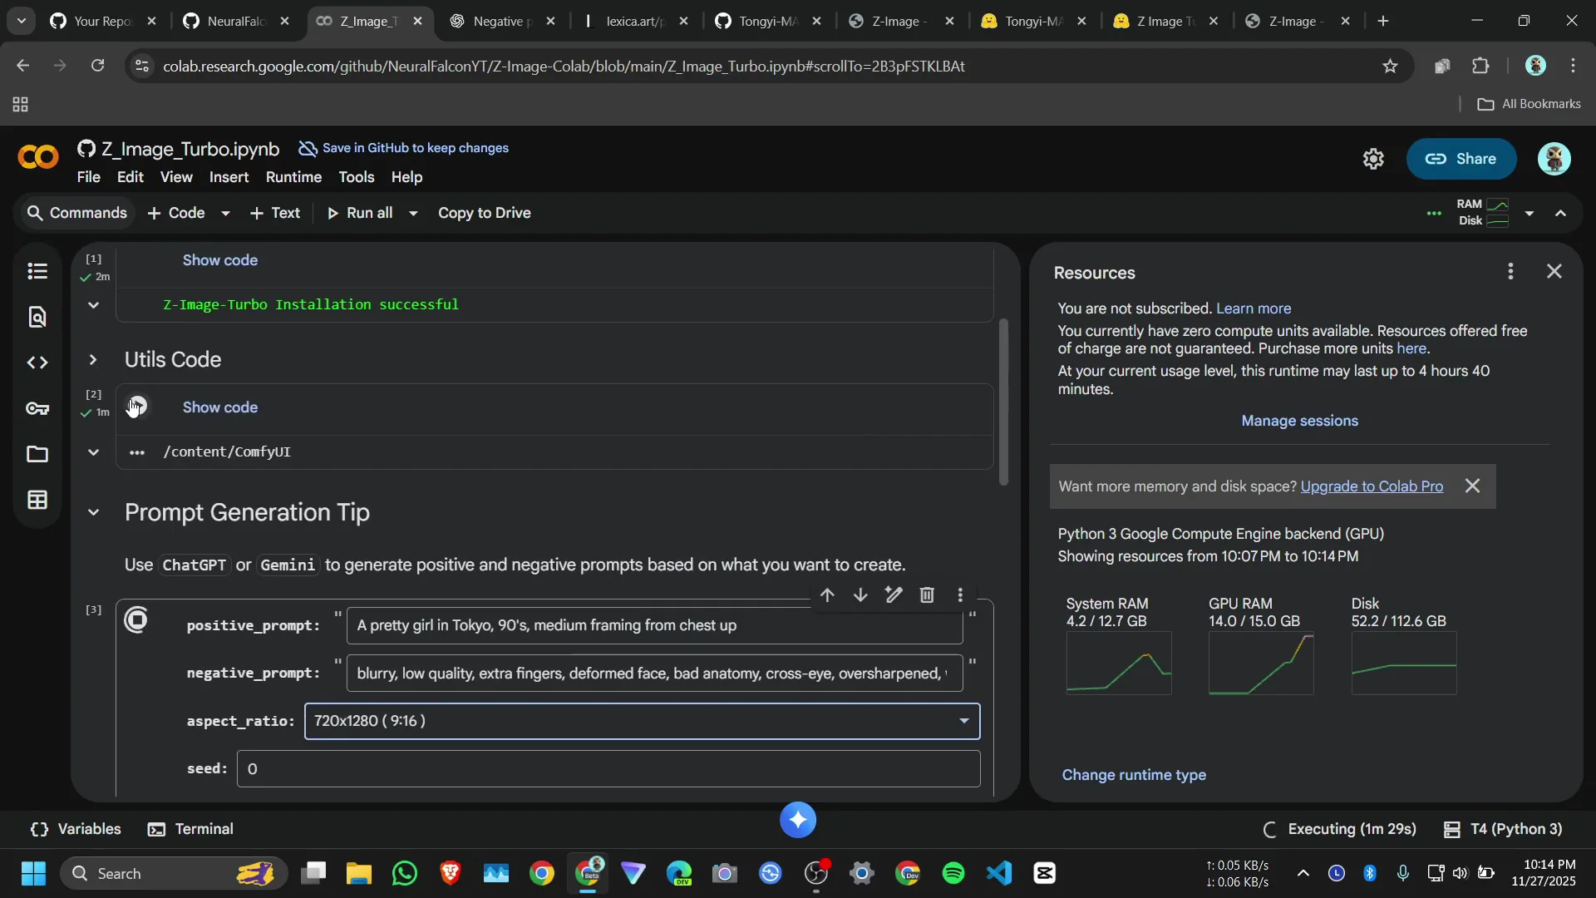
Task: Open Colab settings gear icon
Action: coord(1373,159)
